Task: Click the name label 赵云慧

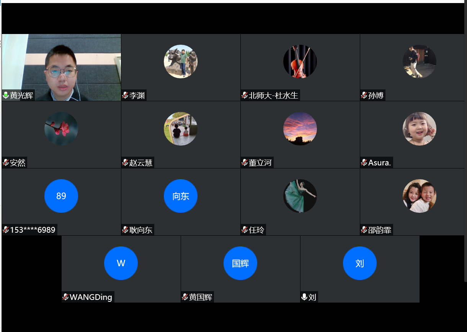Action: [141, 163]
